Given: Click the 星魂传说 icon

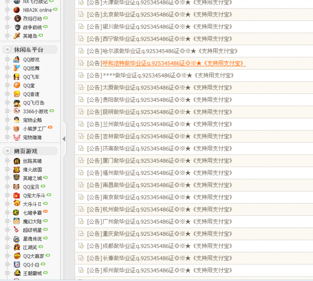Looking at the screenshot, I should [17, 238].
